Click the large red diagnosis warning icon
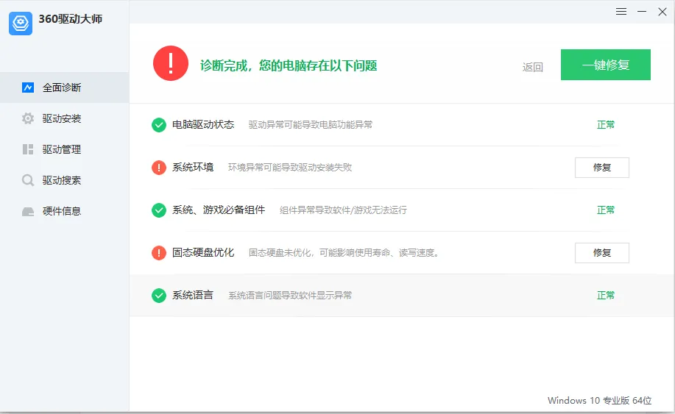 [x=171, y=63]
